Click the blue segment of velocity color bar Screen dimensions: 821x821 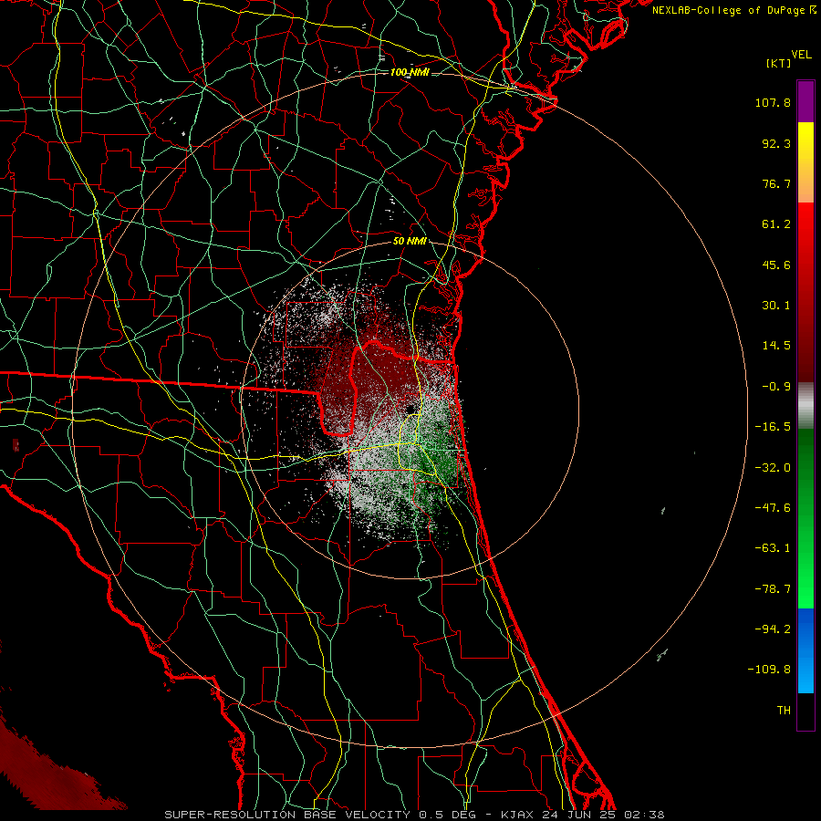click(805, 650)
